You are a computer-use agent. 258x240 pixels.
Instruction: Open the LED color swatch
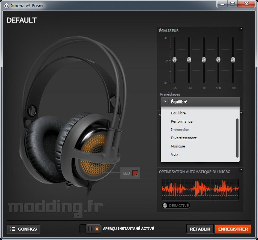tap(135, 173)
